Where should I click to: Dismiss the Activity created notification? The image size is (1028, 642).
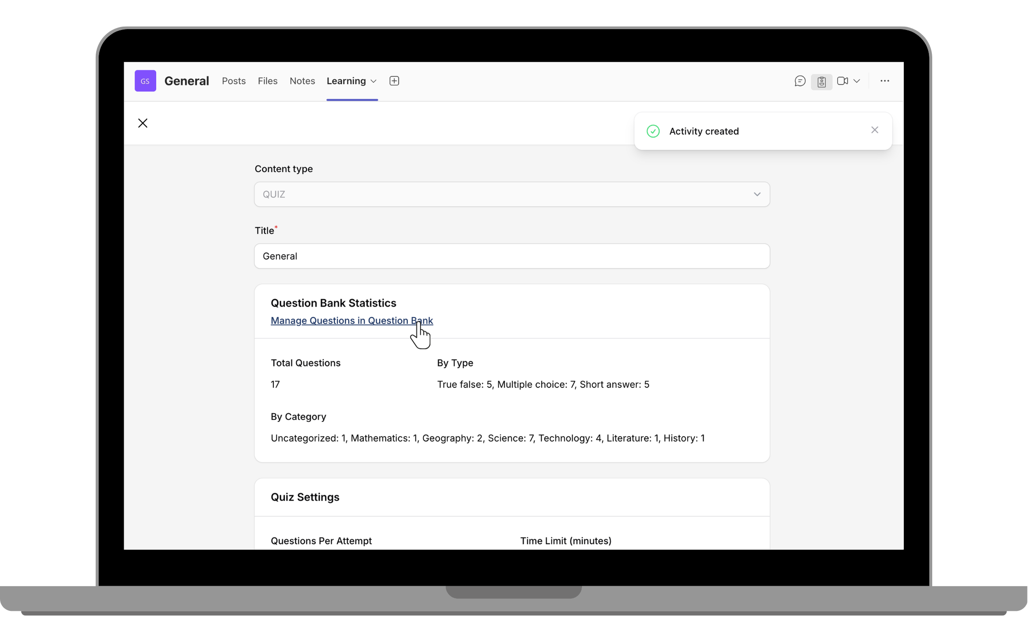tap(875, 130)
